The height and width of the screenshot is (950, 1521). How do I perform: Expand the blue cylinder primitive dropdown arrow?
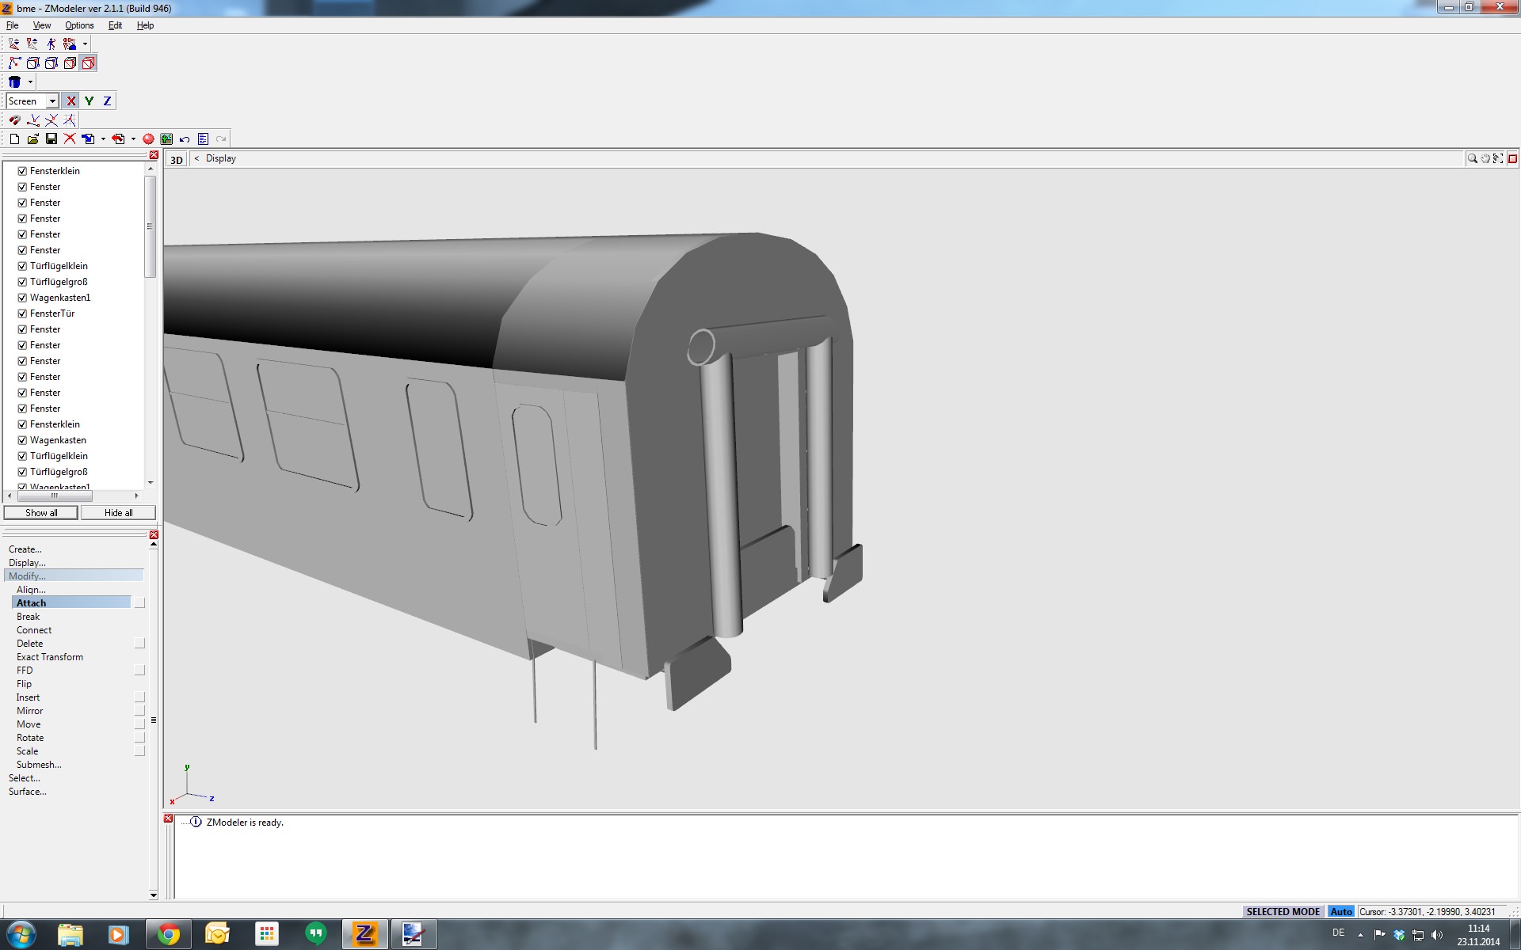coord(30,82)
